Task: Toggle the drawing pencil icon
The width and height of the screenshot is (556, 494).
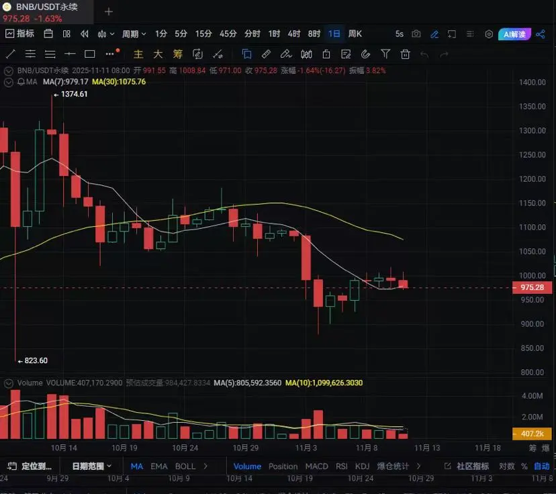Action: tap(434, 34)
